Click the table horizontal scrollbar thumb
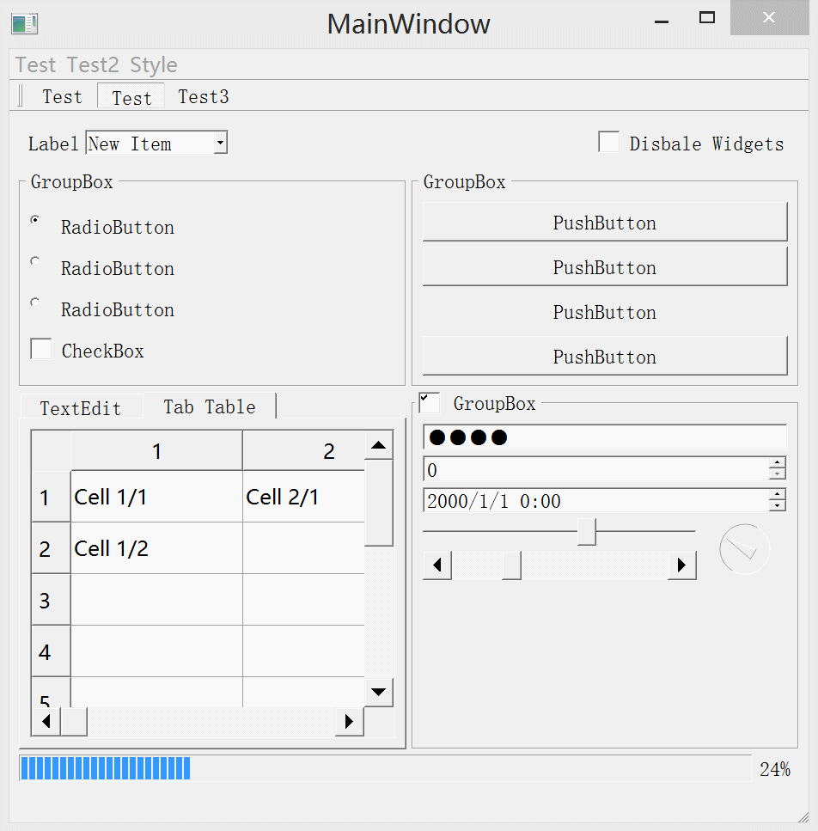The image size is (818, 831). (x=74, y=721)
